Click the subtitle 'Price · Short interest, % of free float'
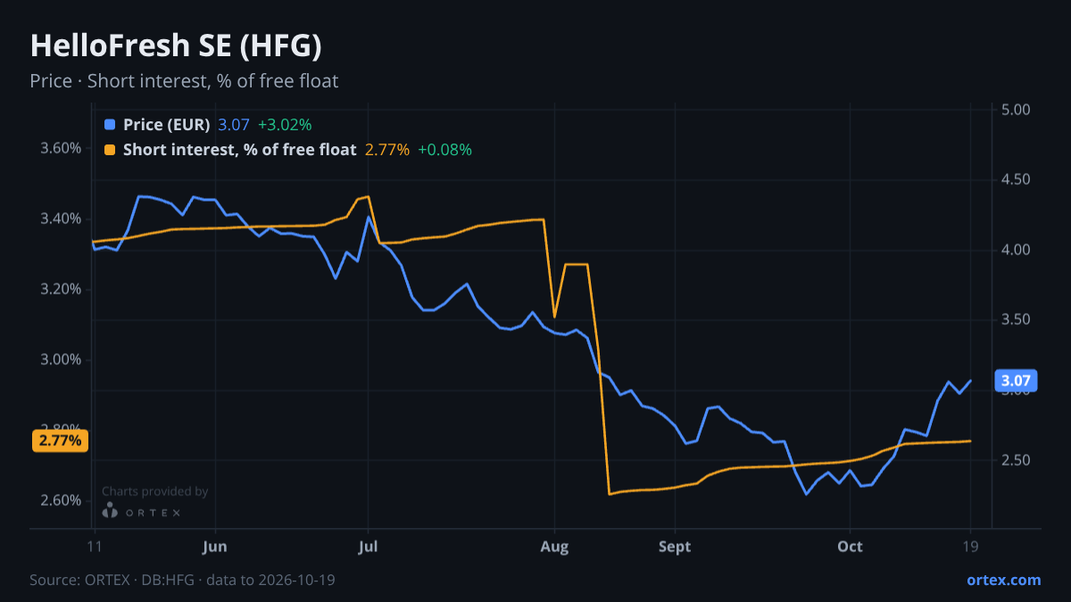1071x602 pixels. pyautogui.click(x=184, y=81)
